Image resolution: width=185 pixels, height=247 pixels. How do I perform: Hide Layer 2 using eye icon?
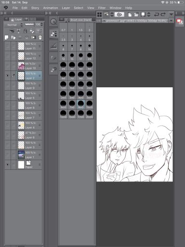pos(8,75)
